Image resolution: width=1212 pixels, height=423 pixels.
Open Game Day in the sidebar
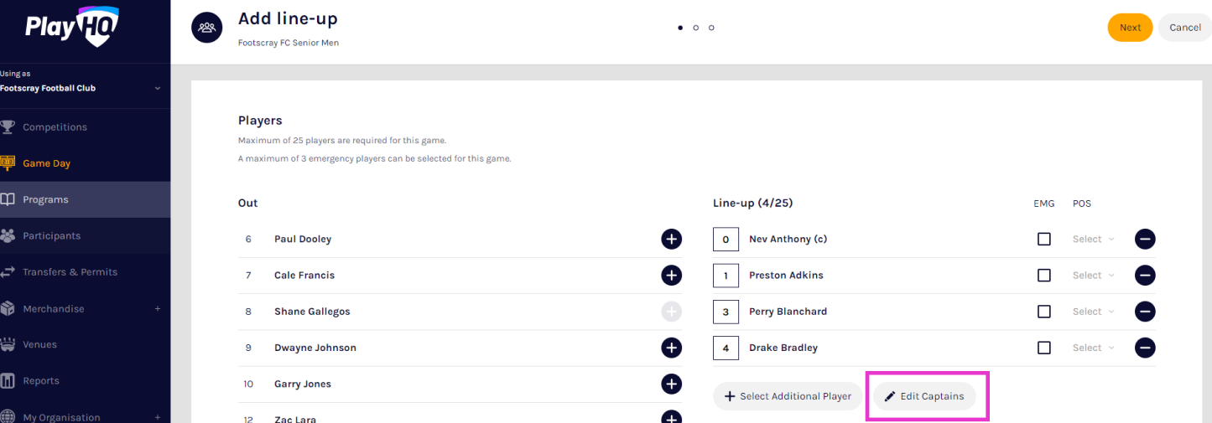(x=46, y=163)
